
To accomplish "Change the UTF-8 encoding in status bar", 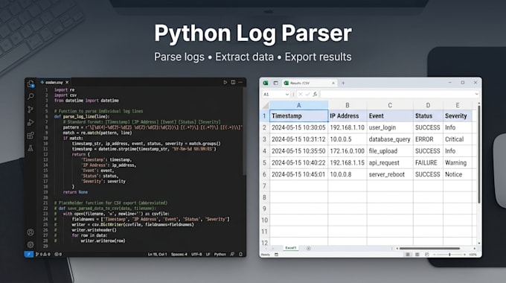I will tap(196, 254).
